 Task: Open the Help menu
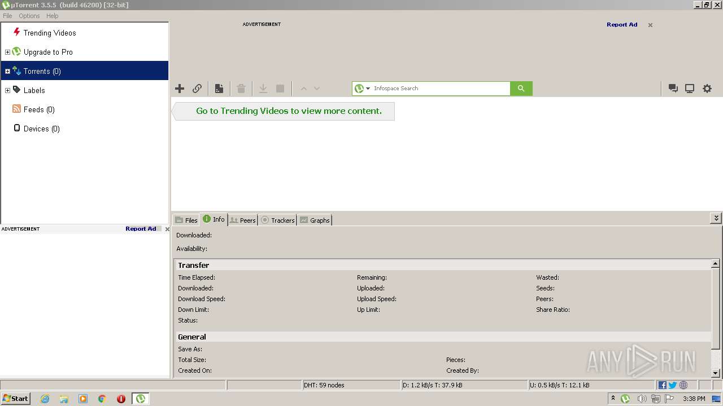click(x=53, y=16)
